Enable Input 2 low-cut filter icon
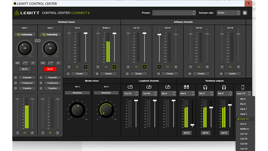This screenshot has width=268, height=151. click(x=50, y=63)
